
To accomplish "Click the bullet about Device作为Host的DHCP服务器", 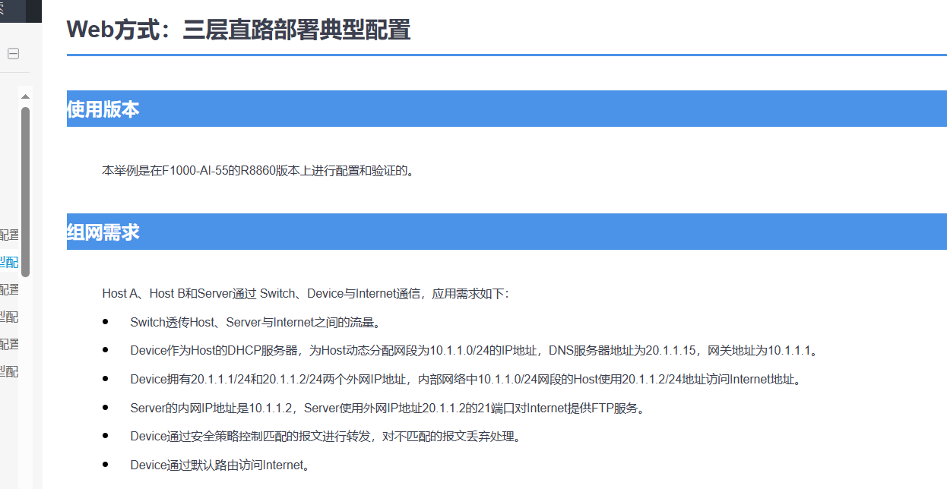I will 474,351.
